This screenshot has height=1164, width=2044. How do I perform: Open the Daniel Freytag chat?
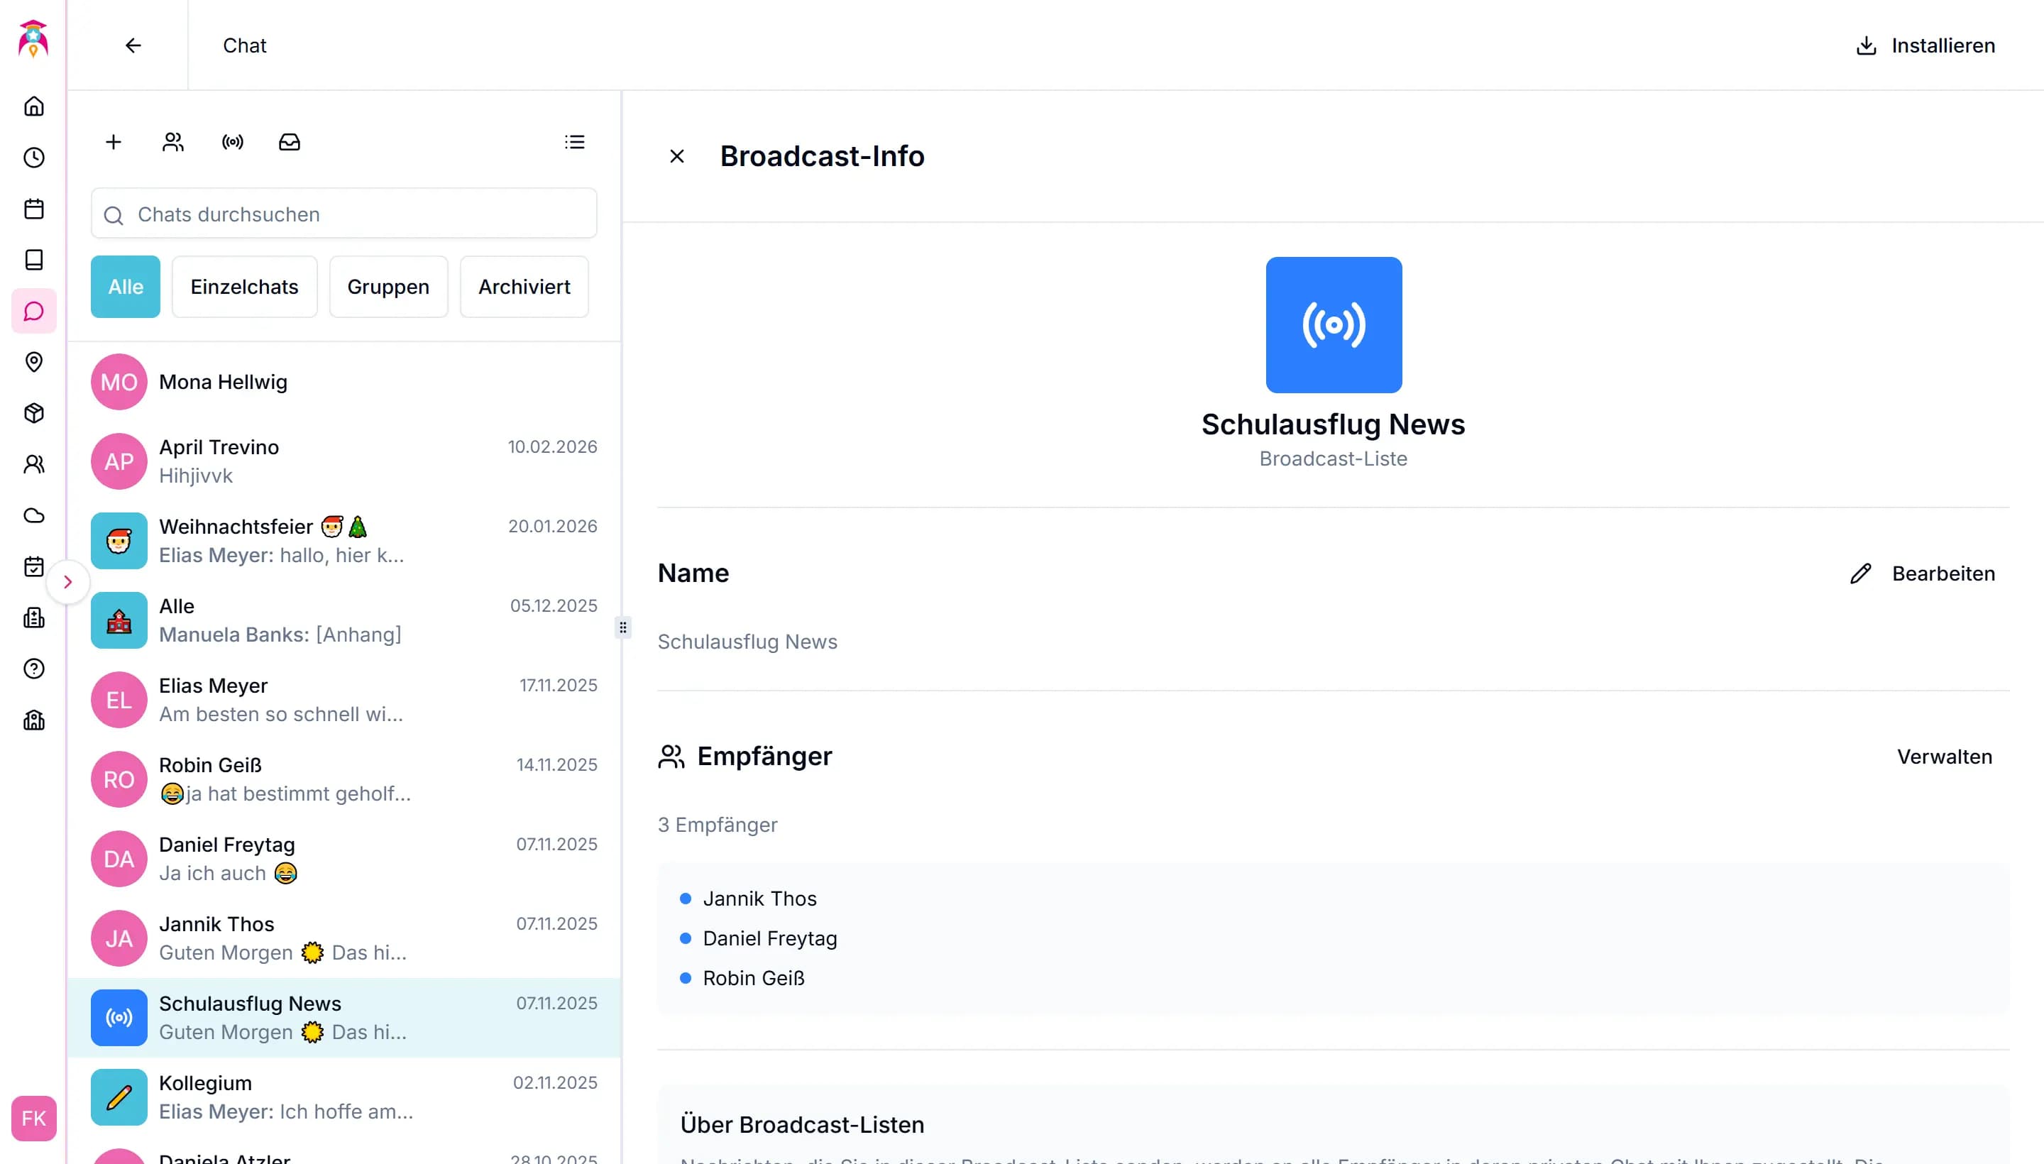point(344,859)
